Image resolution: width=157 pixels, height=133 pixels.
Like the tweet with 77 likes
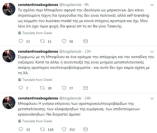[x=64, y=88]
